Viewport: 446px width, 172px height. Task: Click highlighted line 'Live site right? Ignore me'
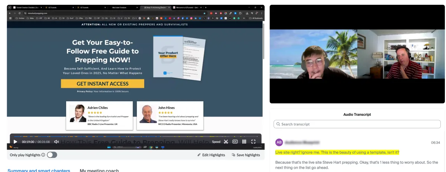[x=337, y=153]
